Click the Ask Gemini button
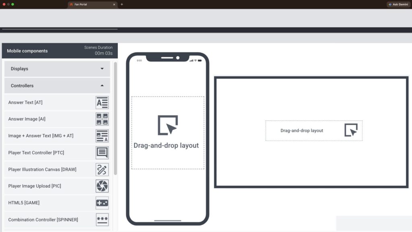 point(398,4)
